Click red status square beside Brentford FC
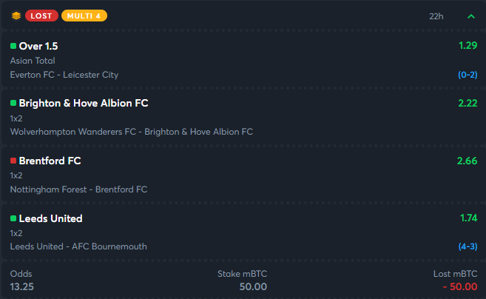 click(x=13, y=161)
